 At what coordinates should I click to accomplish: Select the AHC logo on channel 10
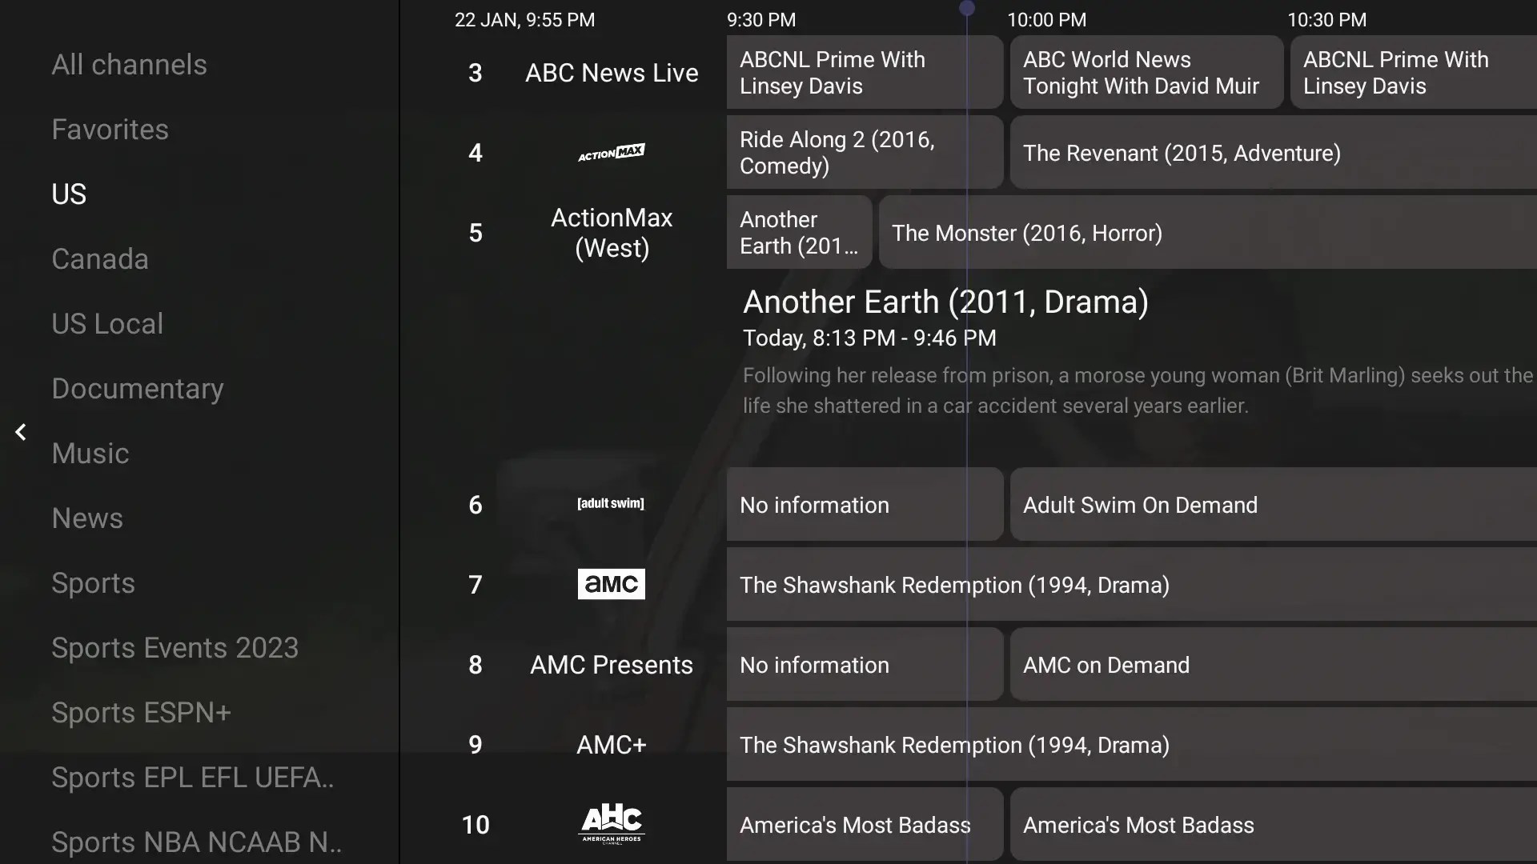(x=612, y=824)
